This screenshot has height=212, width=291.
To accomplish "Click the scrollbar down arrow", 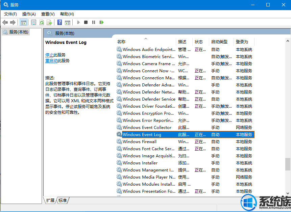I will (x=288, y=193).
